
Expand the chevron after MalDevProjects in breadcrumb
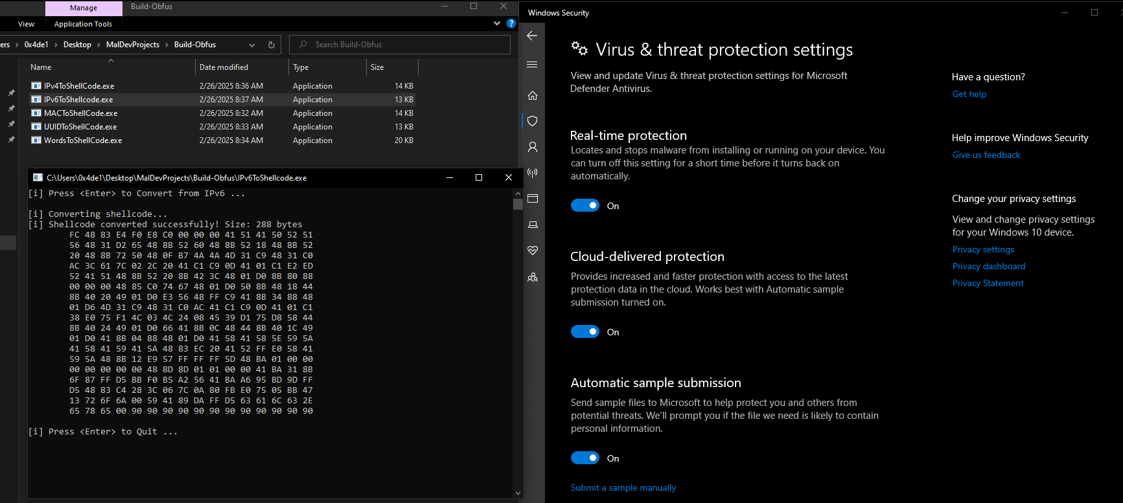coord(167,45)
